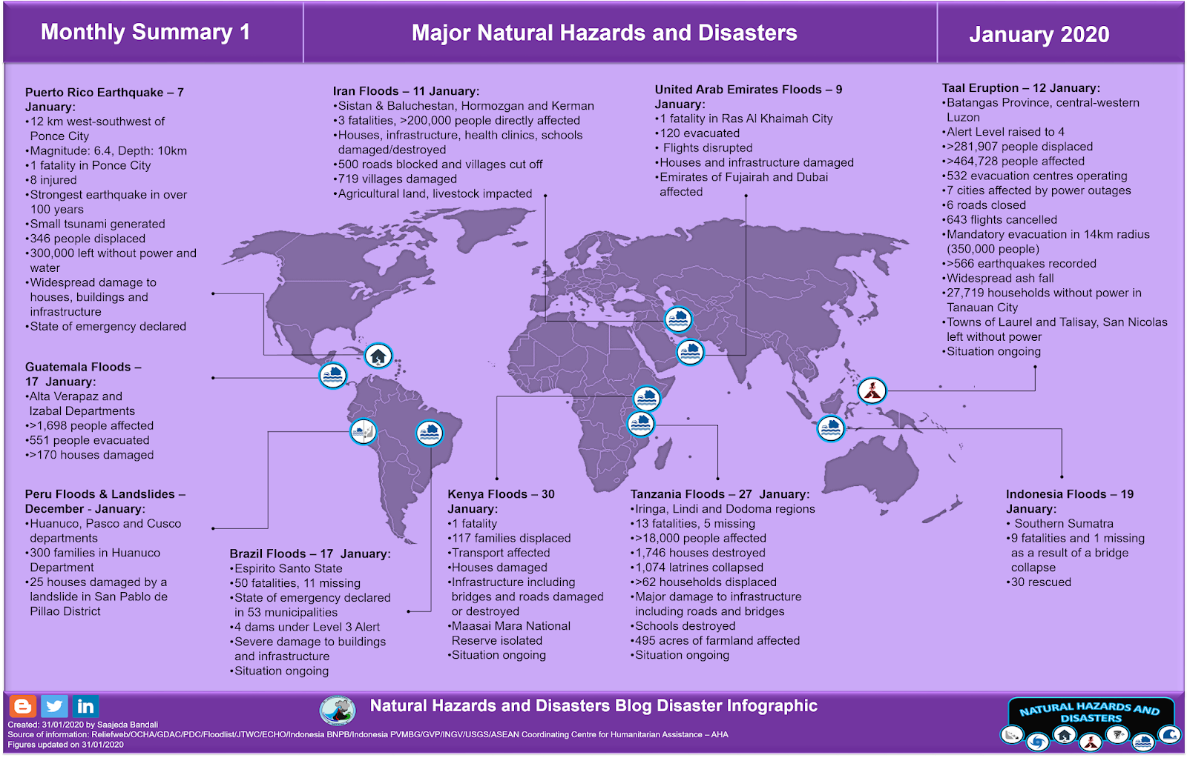The image size is (1187, 758).
Task: Click the earthquake house marker on Puerto Rico
Action: click(378, 356)
